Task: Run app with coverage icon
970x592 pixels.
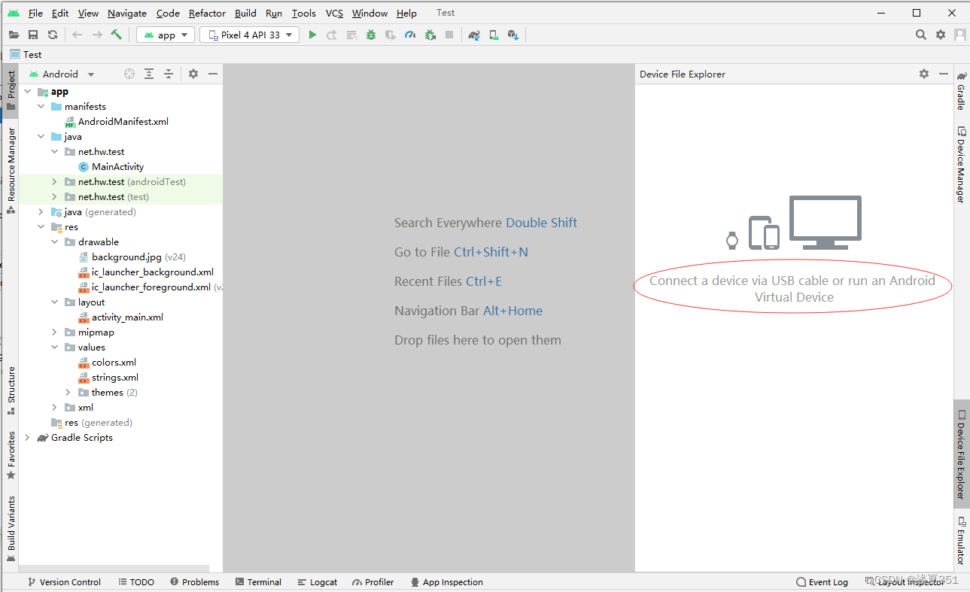Action: (391, 35)
